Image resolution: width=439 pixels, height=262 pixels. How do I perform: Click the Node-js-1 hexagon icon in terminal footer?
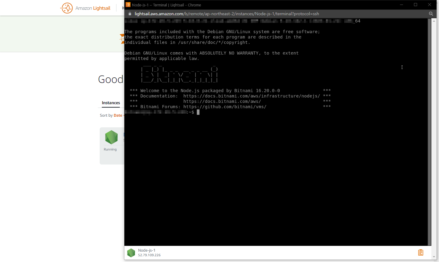tap(131, 253)
